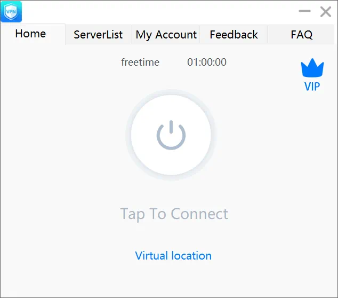Switch to the Home tab
This screenshot has height=298, width=338.
tap(30, 34)
